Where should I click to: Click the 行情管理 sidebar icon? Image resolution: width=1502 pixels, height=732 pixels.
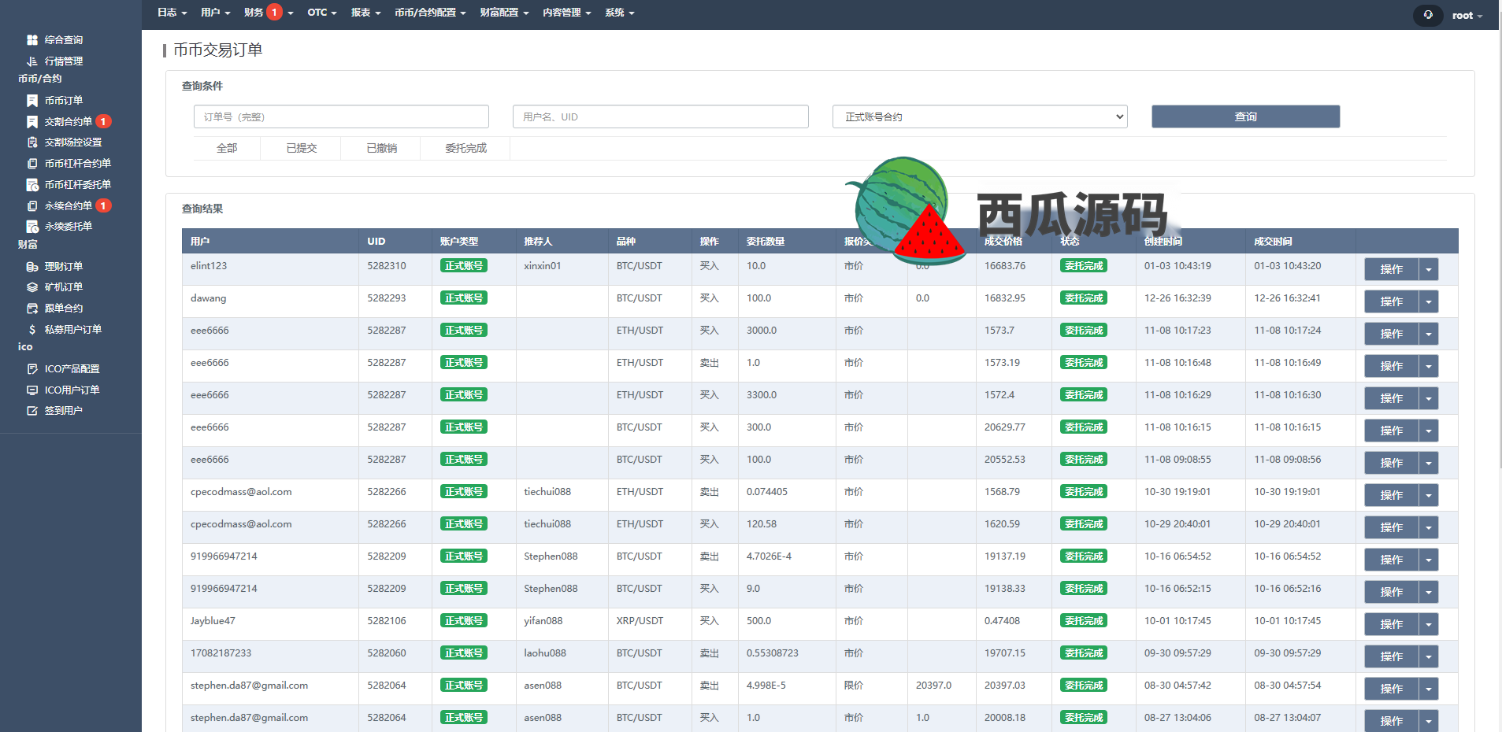click(32, 61)
